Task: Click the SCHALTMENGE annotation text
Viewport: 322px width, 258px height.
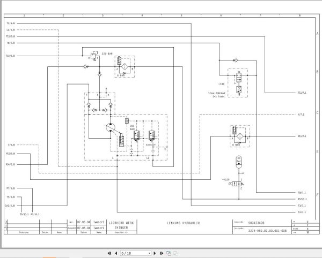Action: click(217, 93)
